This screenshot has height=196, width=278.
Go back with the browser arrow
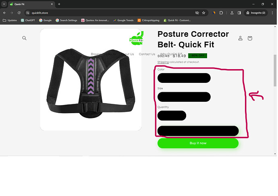tap(4, 13)
